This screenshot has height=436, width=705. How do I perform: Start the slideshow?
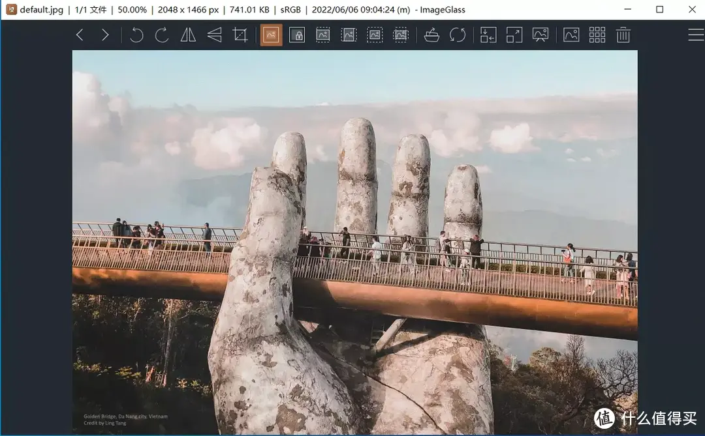tap(540, 35)
